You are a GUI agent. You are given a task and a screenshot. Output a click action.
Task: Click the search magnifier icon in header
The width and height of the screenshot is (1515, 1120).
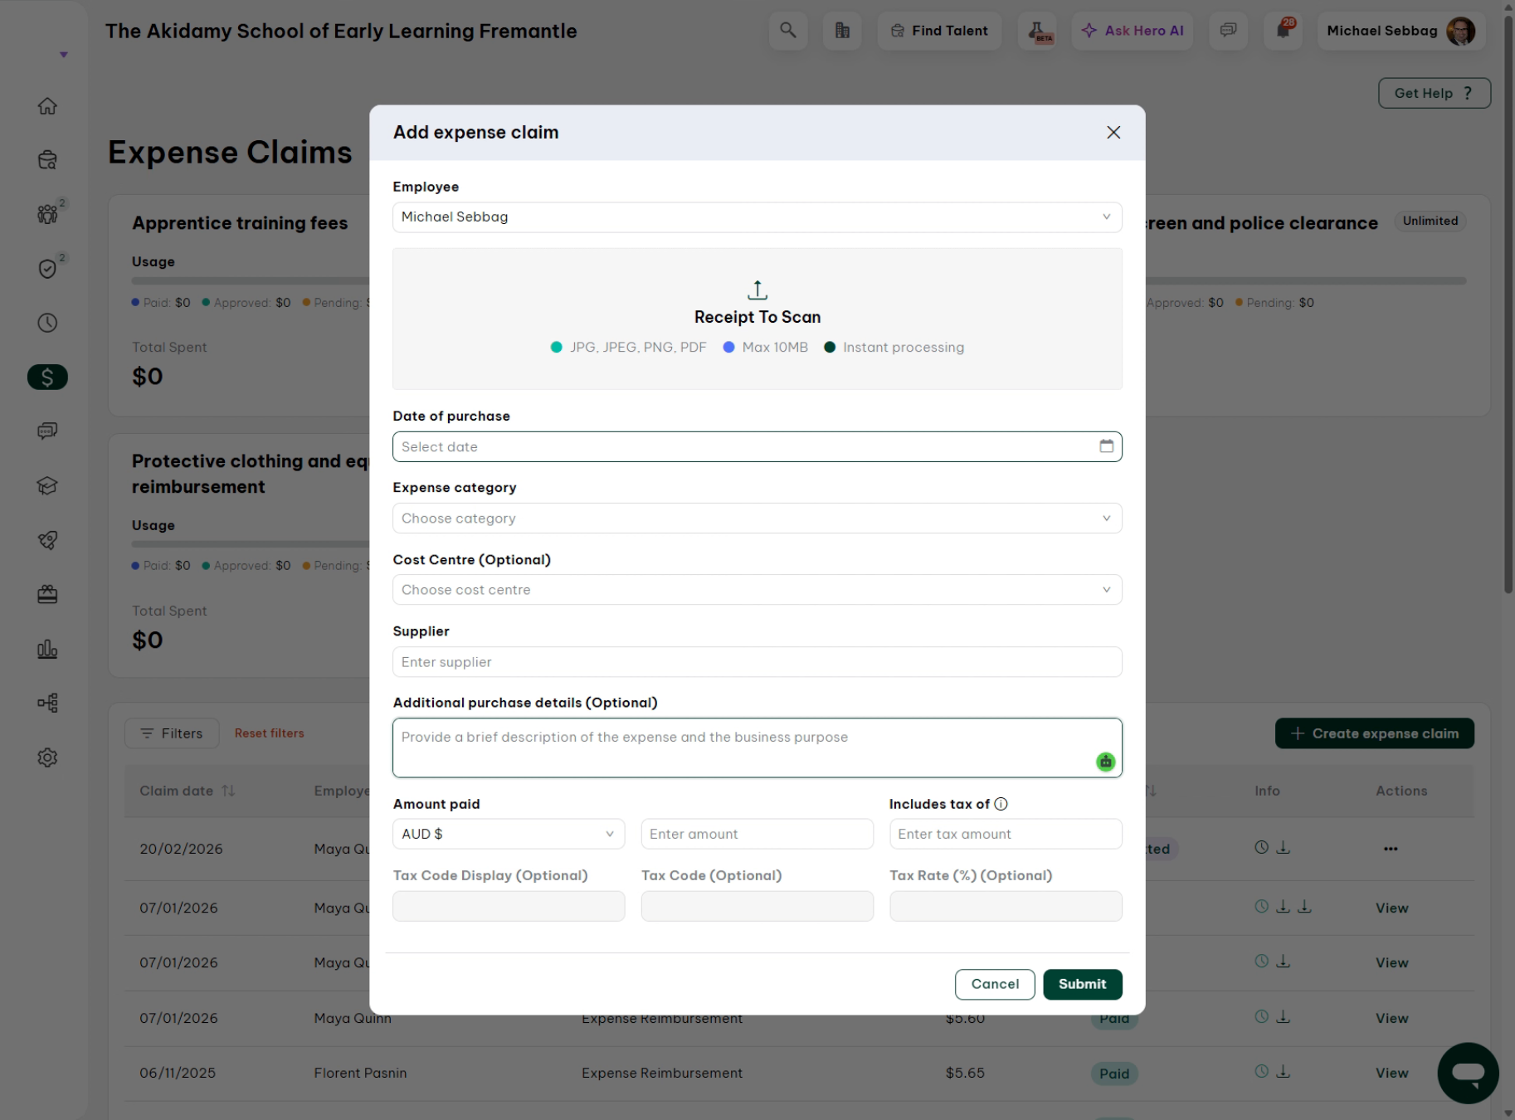[x=787, y=31]
